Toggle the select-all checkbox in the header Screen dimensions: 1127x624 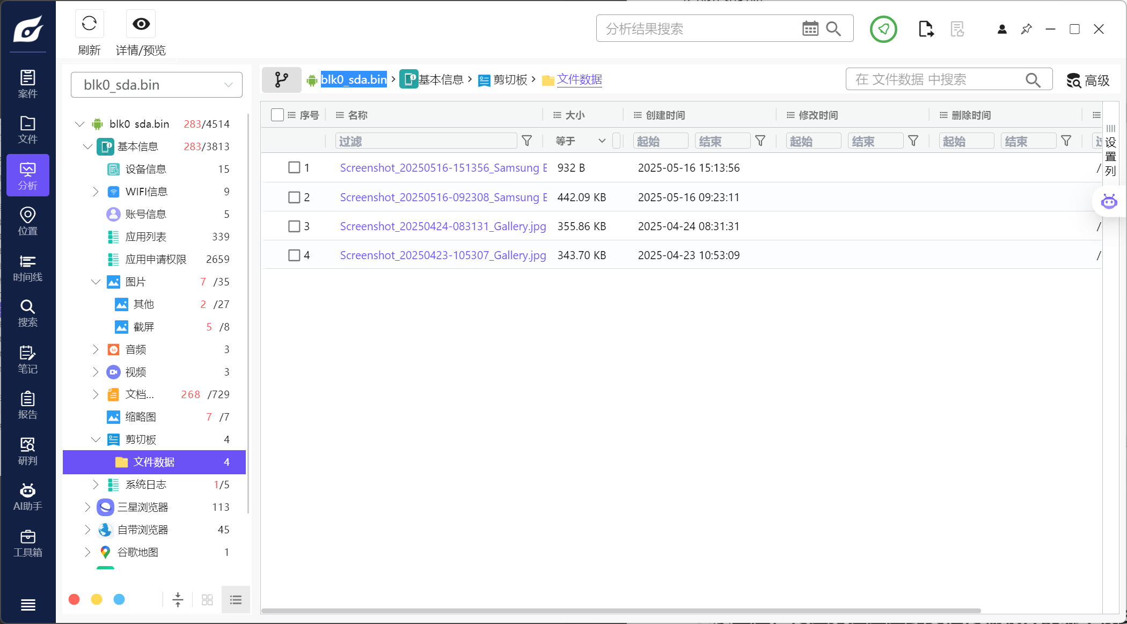(277, 115)
